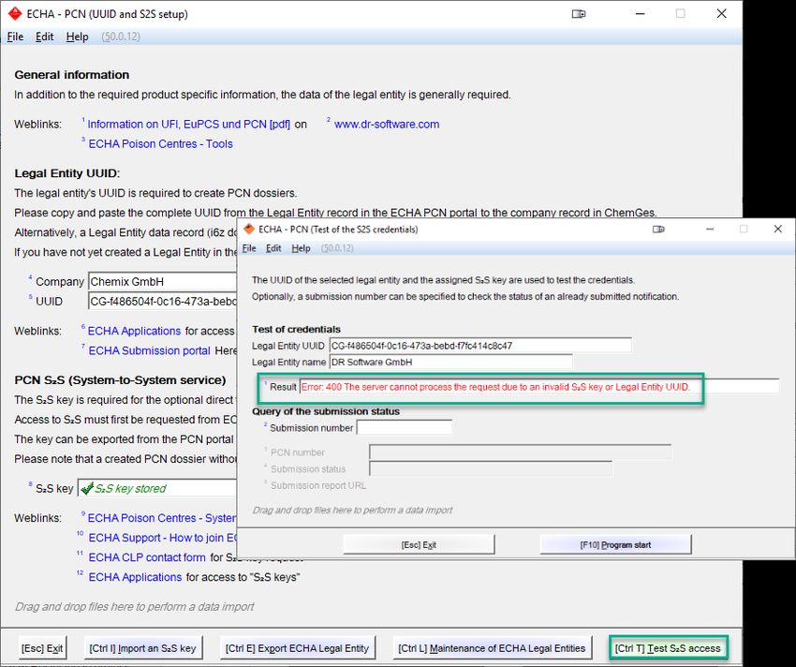796x667 pixels.
Task: Open Information on UFI, EuPCS und PCN pdf link
Action: (189, 124)
